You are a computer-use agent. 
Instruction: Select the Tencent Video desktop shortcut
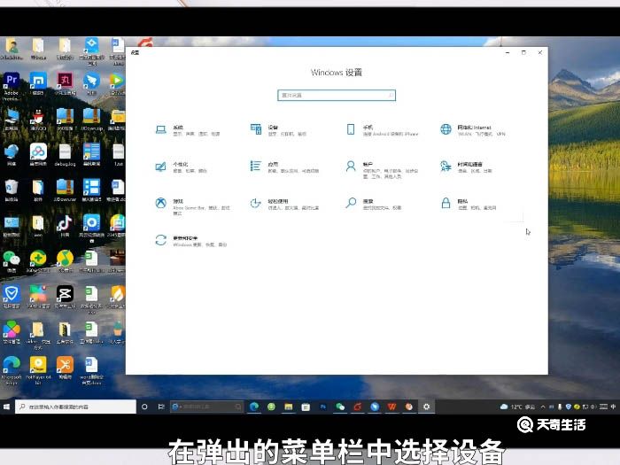coord(116,84)
